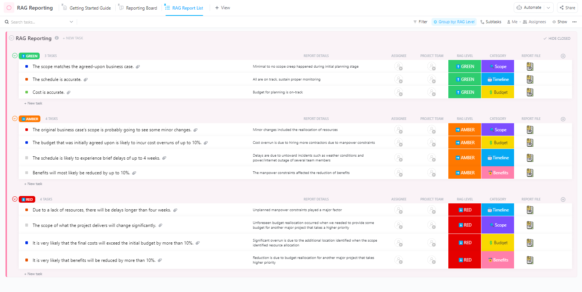The height and width of the screenshot is (292, 582).
Task: Change RAG level of 'Cost is accurate' task
Action: click(x=464, y=92)
